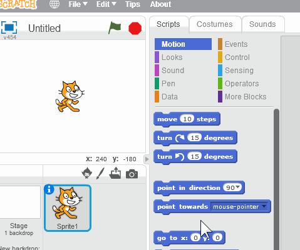
Task: Open Sprite1 info button
Action: [49, 189]
